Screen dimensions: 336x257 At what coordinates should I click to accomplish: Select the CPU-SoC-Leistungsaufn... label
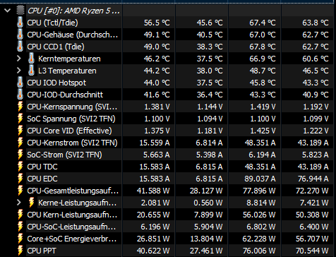tap(71, 227)
